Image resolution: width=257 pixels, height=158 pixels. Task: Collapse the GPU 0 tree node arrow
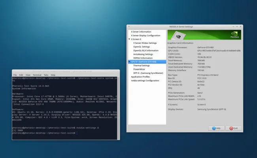tap(129, 62)
